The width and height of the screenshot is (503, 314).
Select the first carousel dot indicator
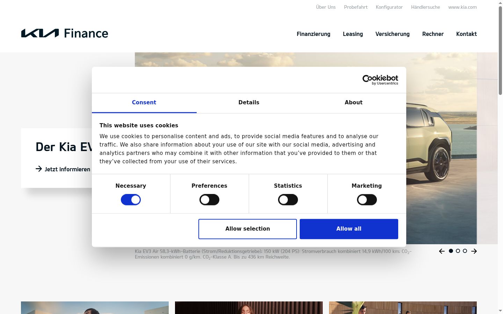(x=451, y=251)
